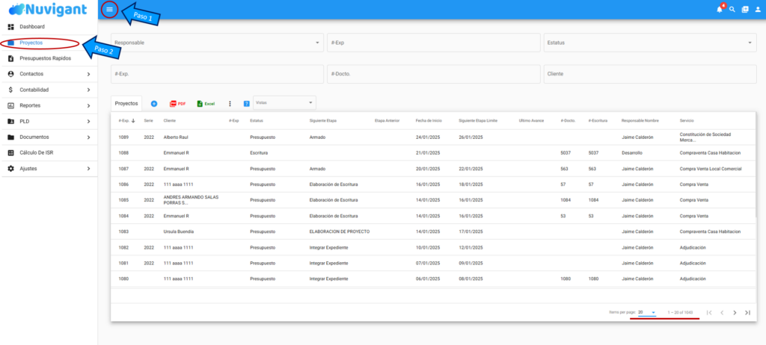Click the add-to-library icon in the top bar
This screenshot has height=345, width=766.
tap(745, 9)
